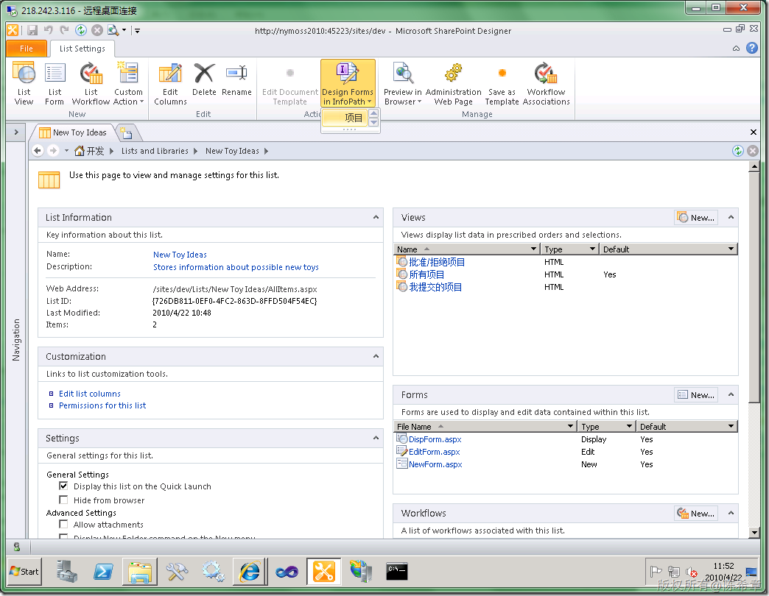The width and height of the screenshot is (769, 596).
Task: Go back with breadcrumb back arrow
Action: (x=38, y=151)
